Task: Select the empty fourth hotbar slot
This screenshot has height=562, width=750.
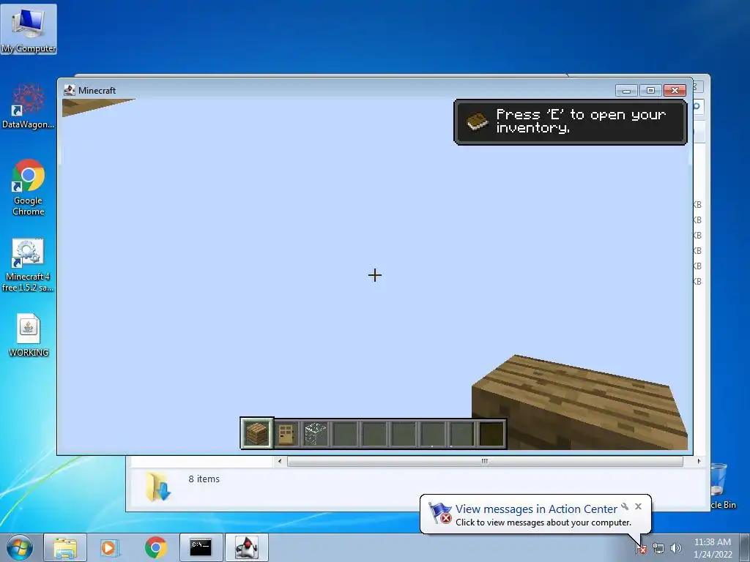Action: click(346, 435)
